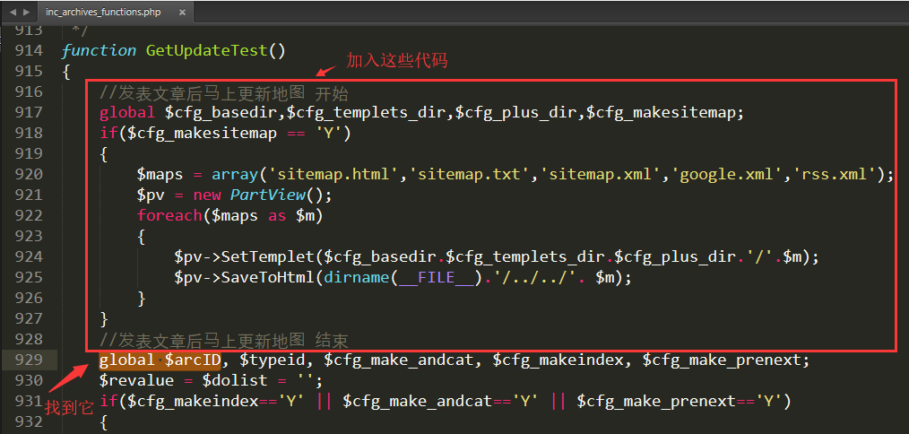Image resolution: width=909 pixels, height=434 pixels.
Task: Click line number 921 in gutter
Action: pyautogui.click(x=29, y=195)
